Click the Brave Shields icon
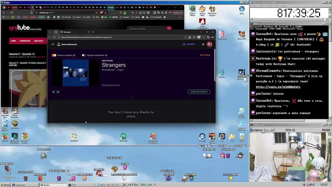This screenshot has width=332, height=187. [x=101, y=12]
